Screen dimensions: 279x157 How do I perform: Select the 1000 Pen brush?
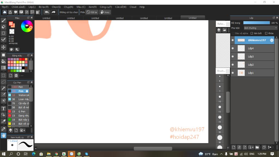pos(18,87)
